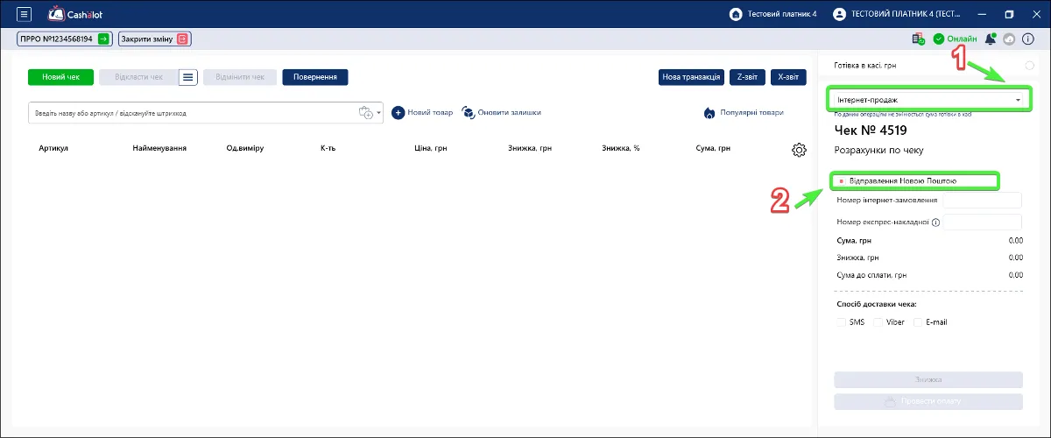Start a Новий чек

tap(60, 77)
